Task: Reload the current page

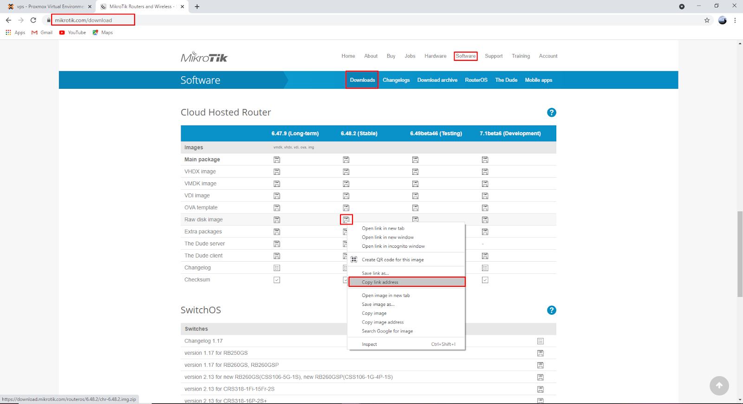Action: click(x=33, y=20)
